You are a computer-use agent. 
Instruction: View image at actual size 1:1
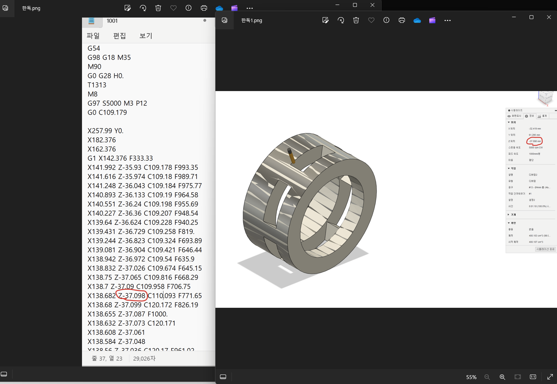(x=533, y=376)
